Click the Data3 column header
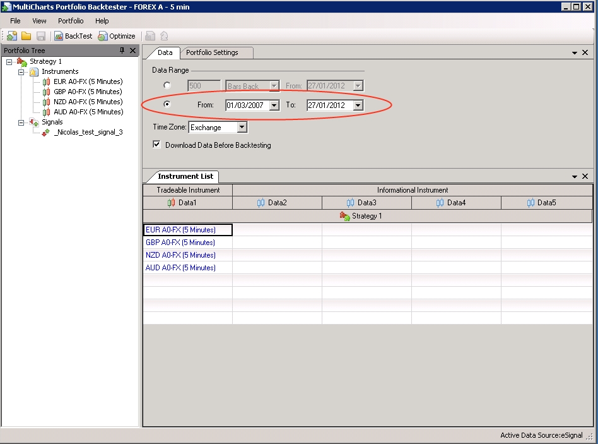This screenshot has height=444, width=598. (367, 203)
